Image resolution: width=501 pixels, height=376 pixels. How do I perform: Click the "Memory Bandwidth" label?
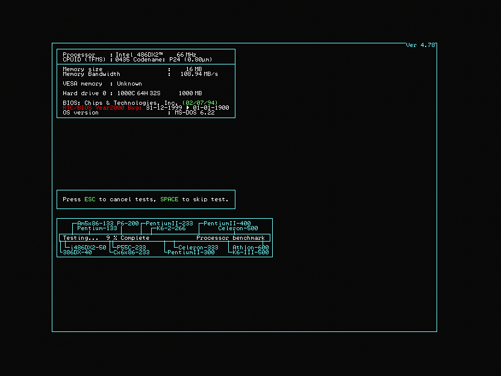point(92,74)
